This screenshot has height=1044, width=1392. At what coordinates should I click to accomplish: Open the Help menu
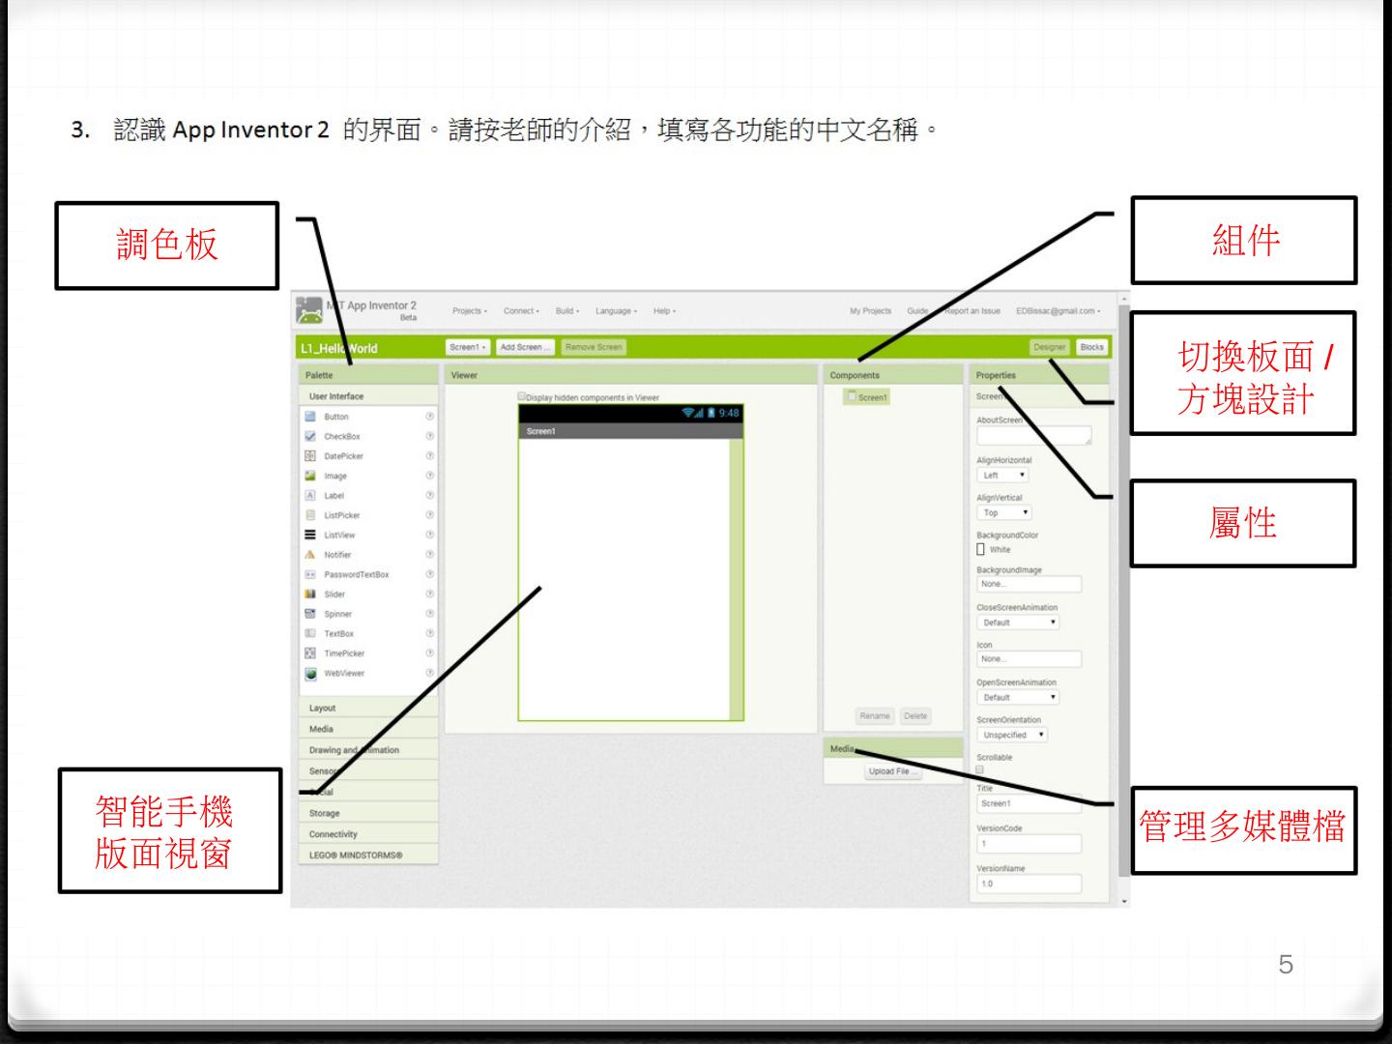664,311
